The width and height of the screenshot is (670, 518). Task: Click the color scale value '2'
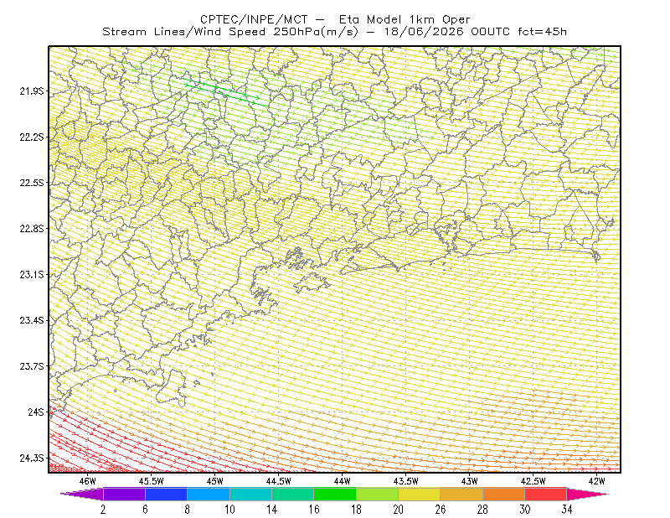tap(103, 510)
